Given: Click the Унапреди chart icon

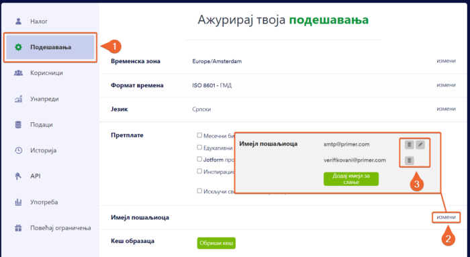Looking at the screenshot, I should coord(18,99).
